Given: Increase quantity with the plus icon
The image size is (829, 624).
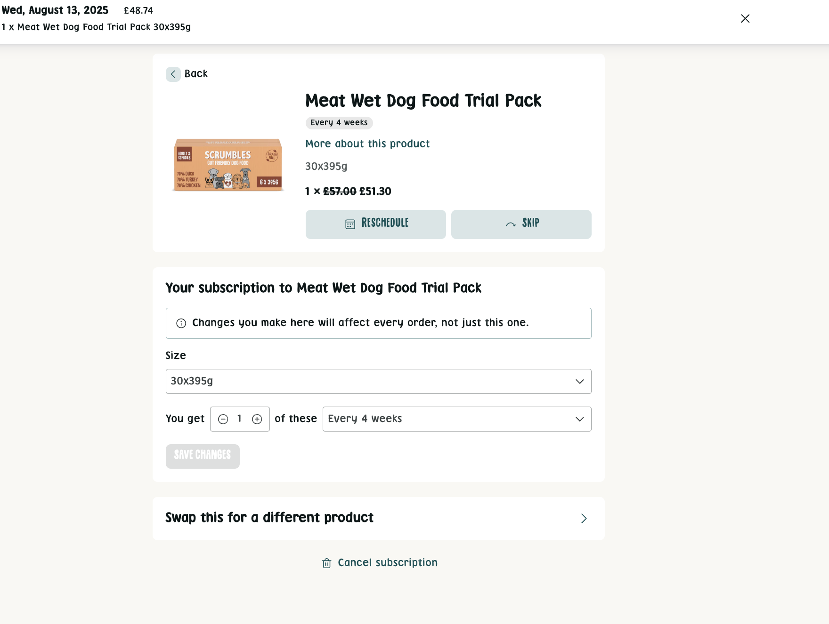Looking at the screenshot, I should (x=257, y=419).
